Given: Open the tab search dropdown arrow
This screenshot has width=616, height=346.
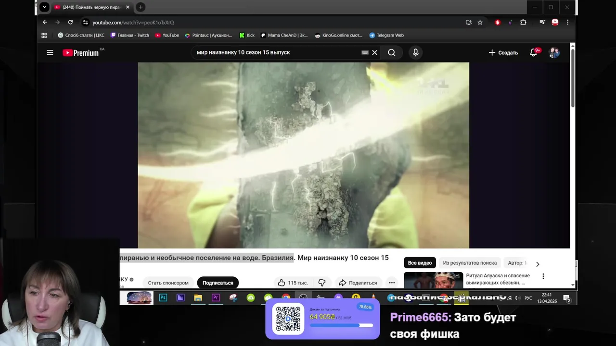Looking at the screenshot, I should [44, 7].
